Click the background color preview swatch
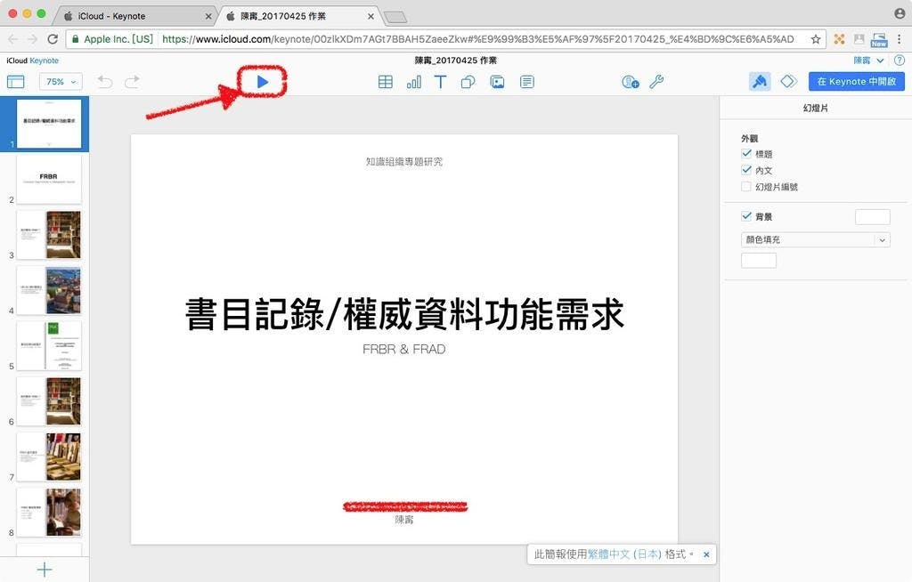This screenshot has width=912, height=582. click(873, 217)
